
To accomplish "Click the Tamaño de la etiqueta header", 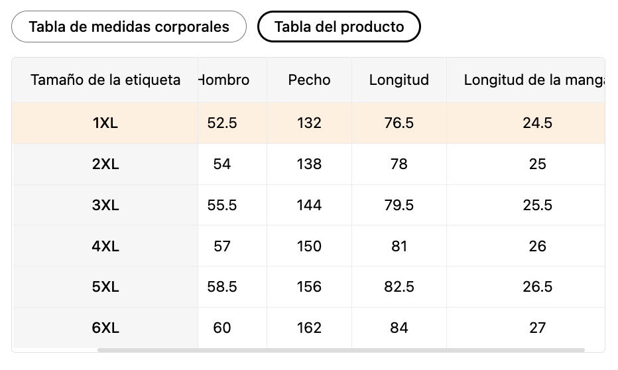I will coord(105,80).
